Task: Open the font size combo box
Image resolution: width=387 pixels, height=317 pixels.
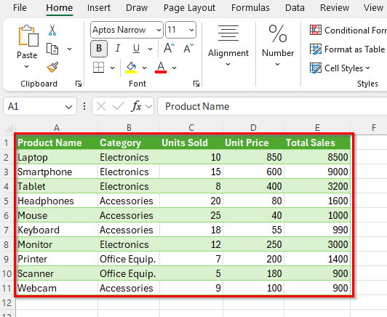Action: pos(180,30)
